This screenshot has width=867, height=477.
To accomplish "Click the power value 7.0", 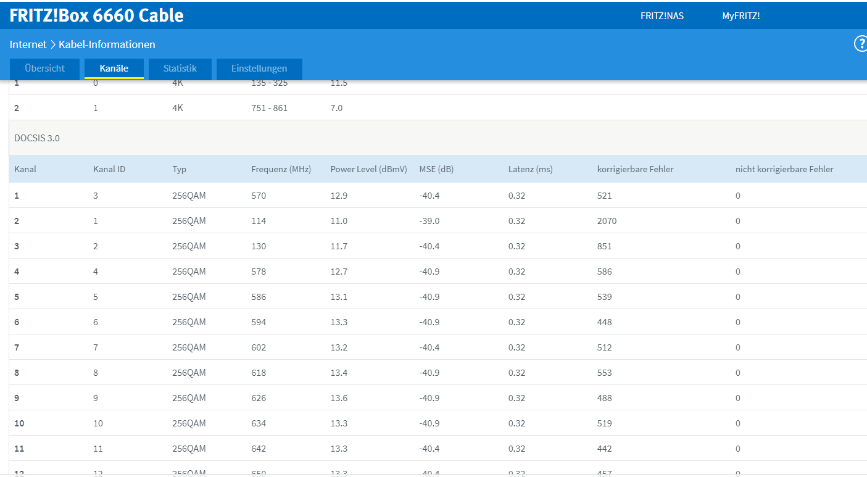I will click(336, 108).
